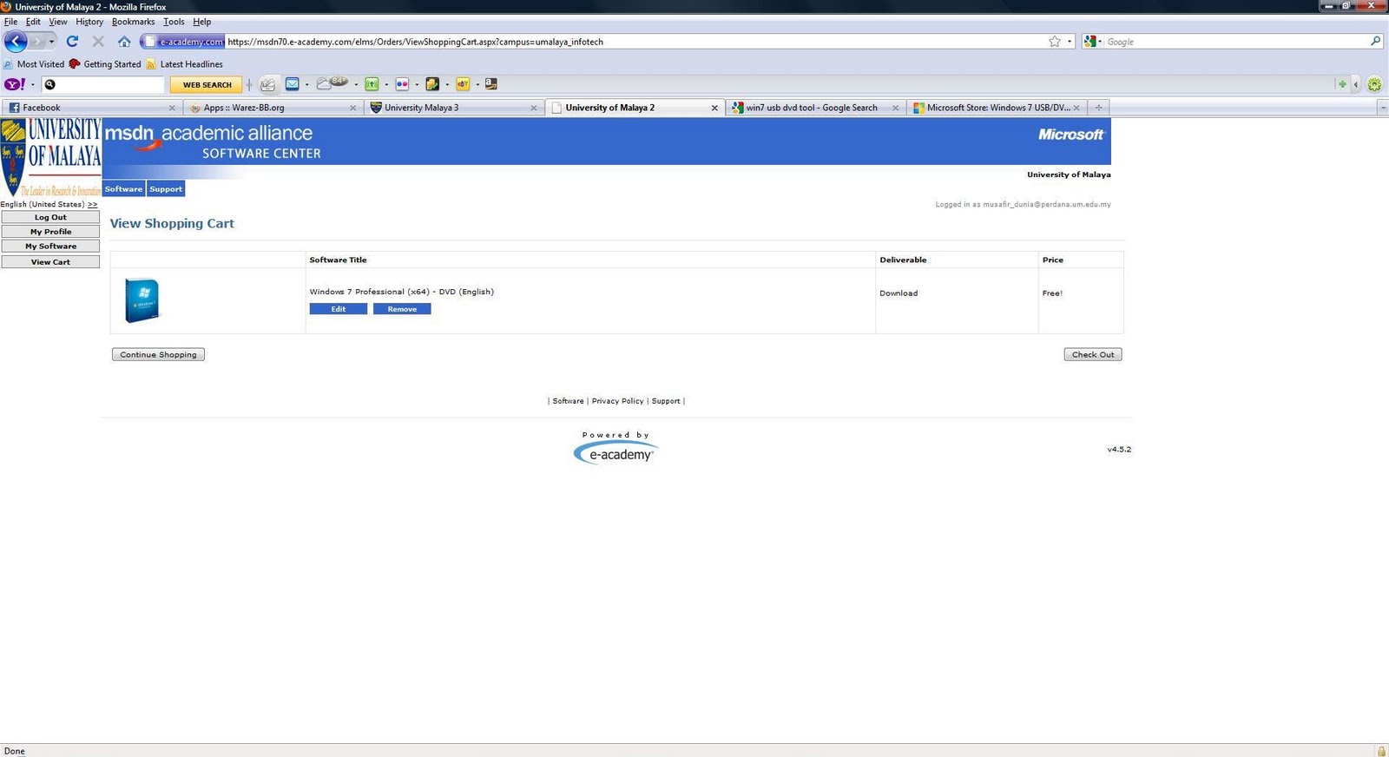Screen dimensions: 1389x757
Task: Open the bookmark star dropdown arrow
Action: [1070, 41]
